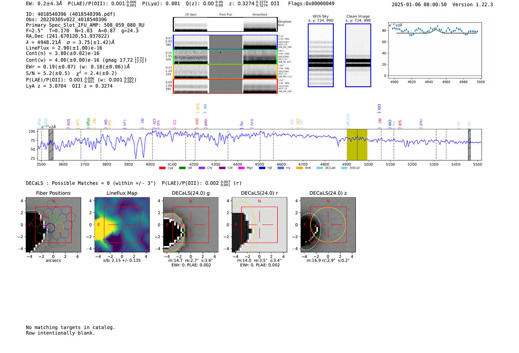The height and width of the screenshot is (353, 519).
Task: Click the Smoothed column header
Action: point(260,15)
